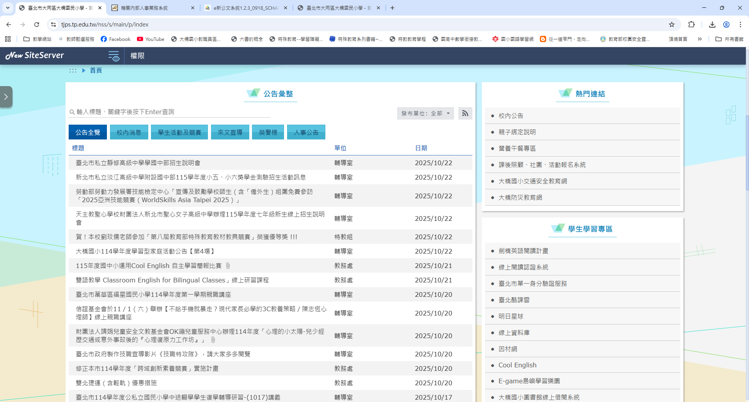Open the Facebook bookmark
749x402 pixels.
pyautogui.click(x=115, y=39)
